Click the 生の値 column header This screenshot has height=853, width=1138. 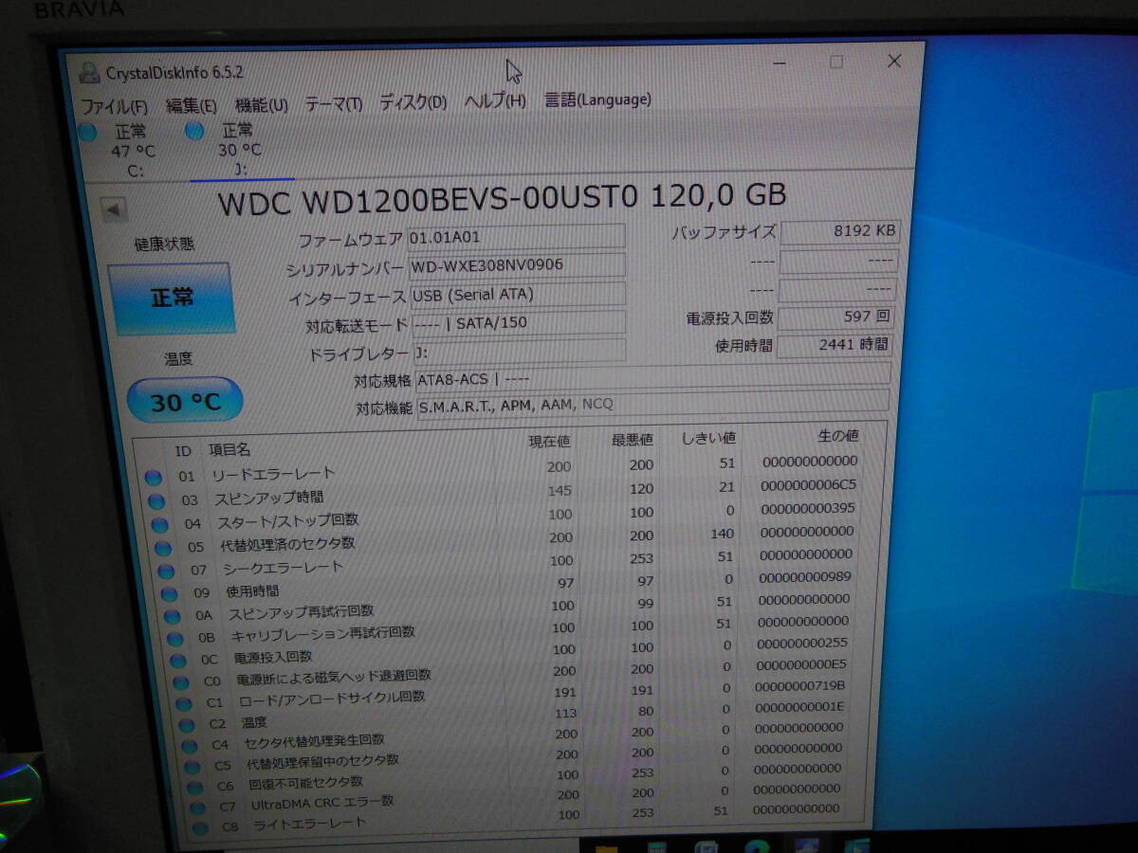pos(837,435)
